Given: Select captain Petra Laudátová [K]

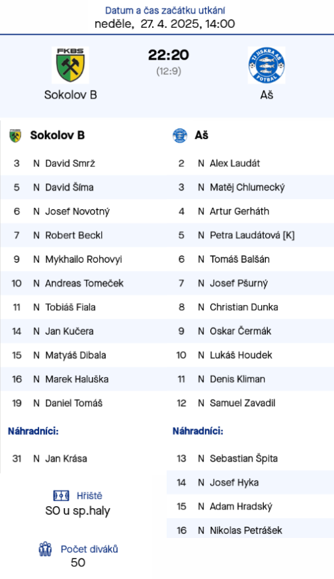Looking at the screenshot, I should (252, 235).
